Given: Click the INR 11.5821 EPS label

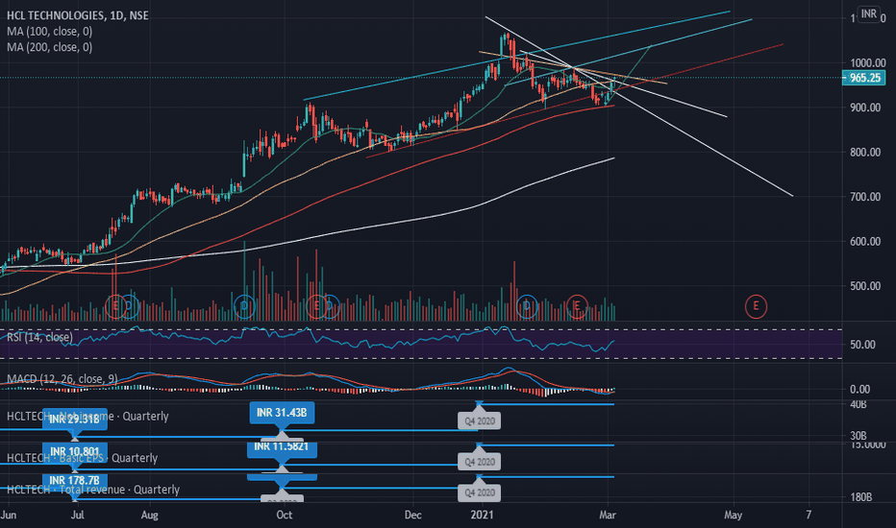Looking at the screenshot, I should click(x=282, y=447).
